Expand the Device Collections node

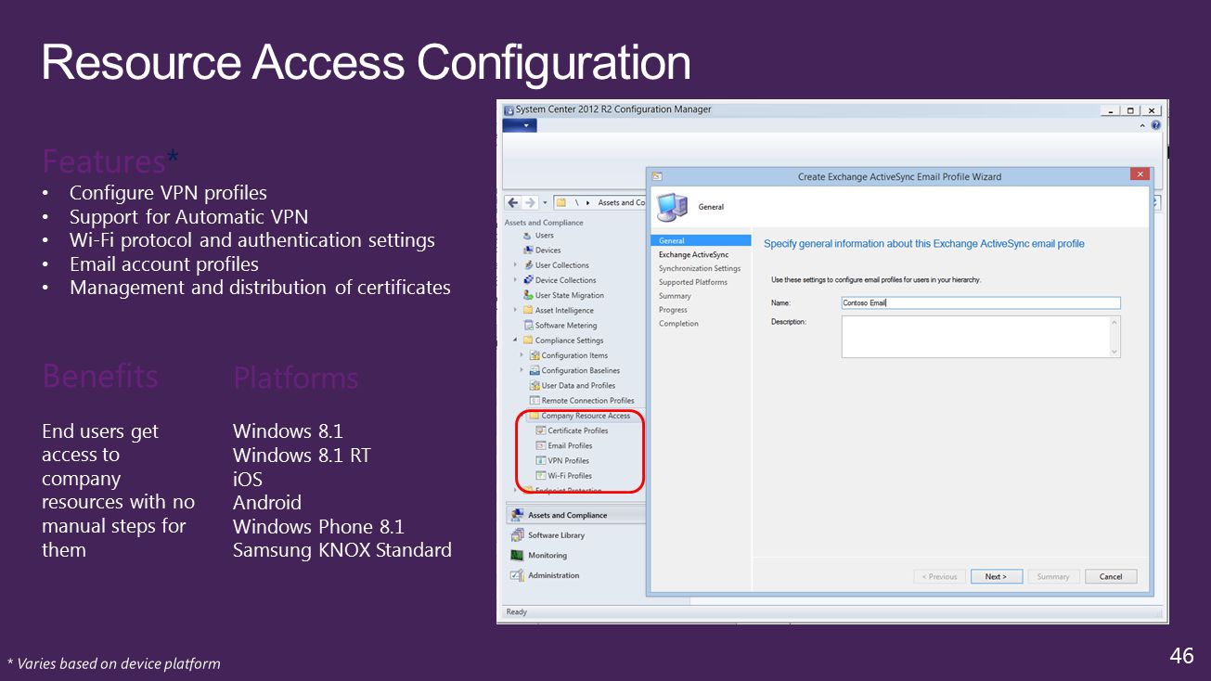tap(516, 280)
